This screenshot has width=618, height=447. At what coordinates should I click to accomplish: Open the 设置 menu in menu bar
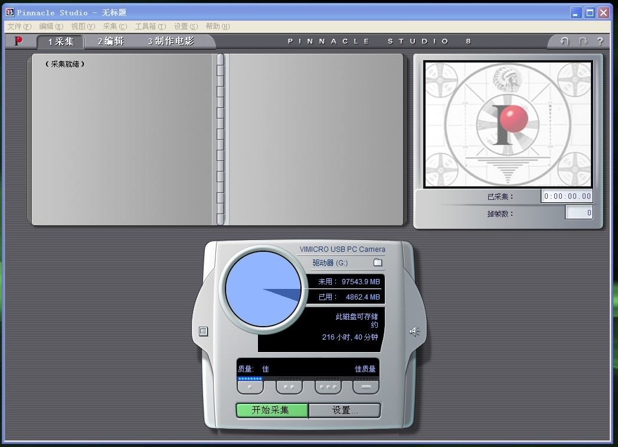tap(185, 27)
